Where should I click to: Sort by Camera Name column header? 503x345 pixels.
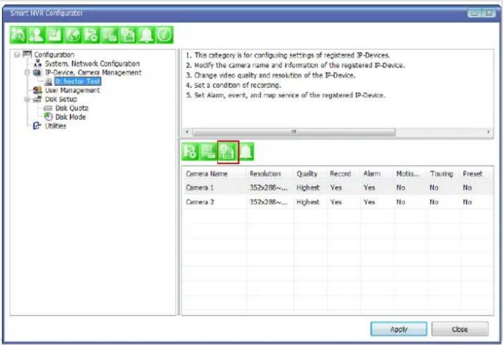click(214, 174)
